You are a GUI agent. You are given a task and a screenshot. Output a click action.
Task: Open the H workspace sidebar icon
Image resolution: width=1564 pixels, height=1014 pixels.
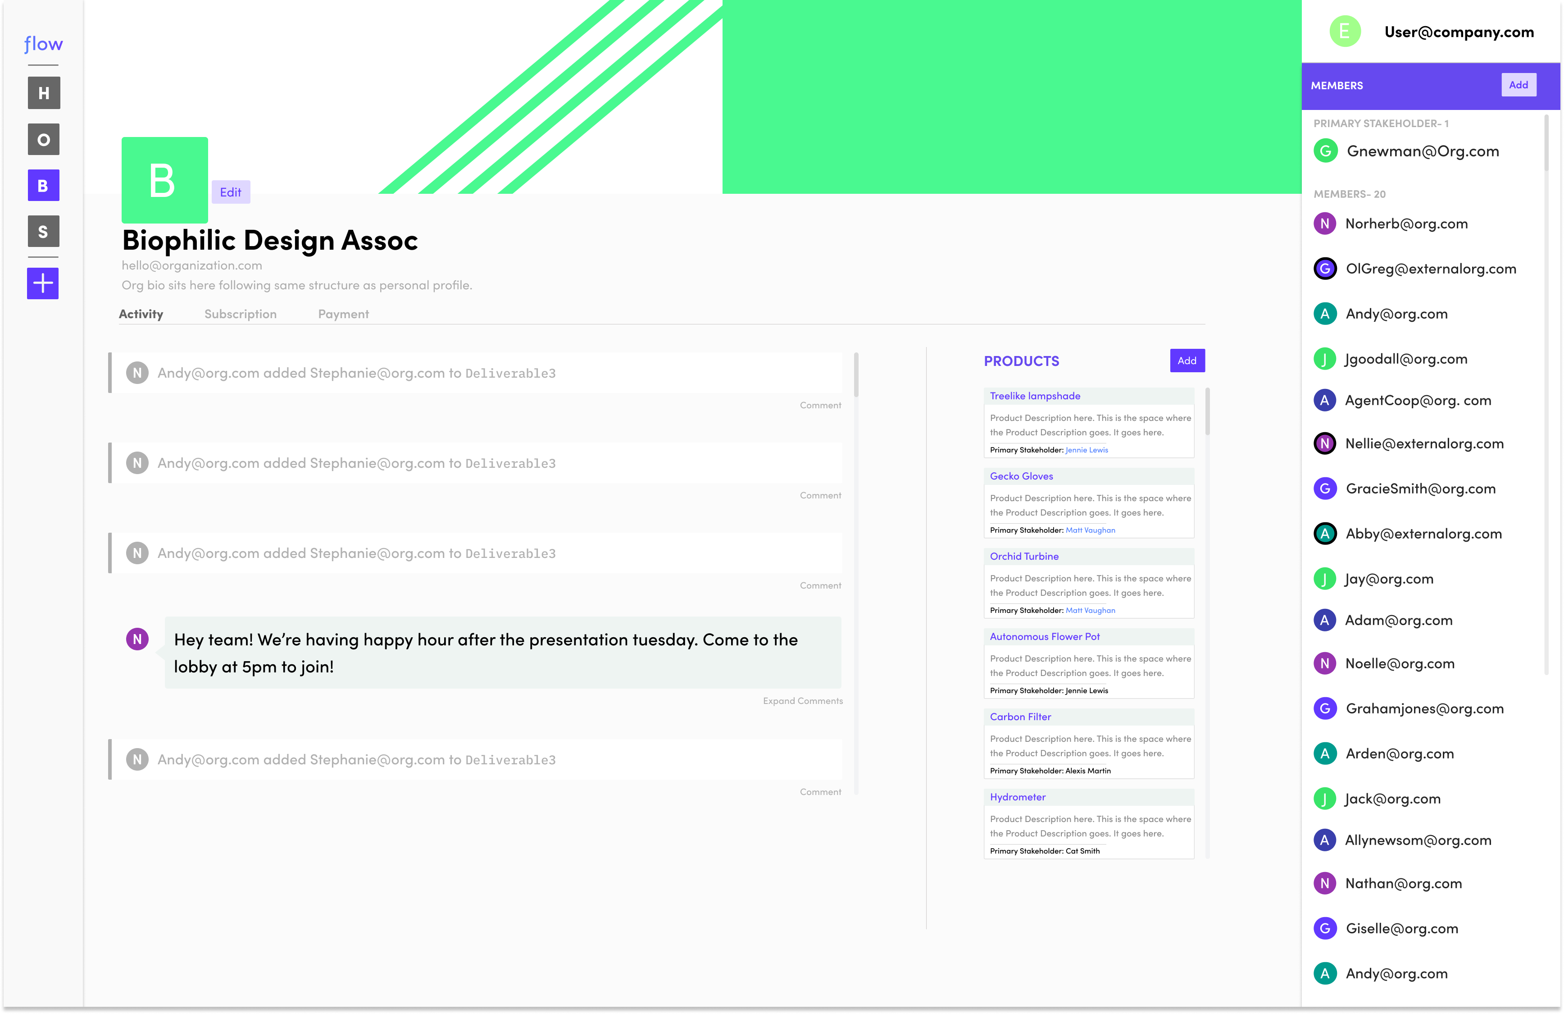coord(43,93)
